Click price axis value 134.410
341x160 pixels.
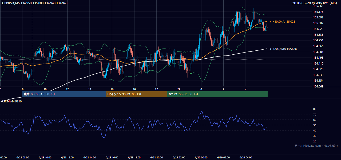point(318,63)
